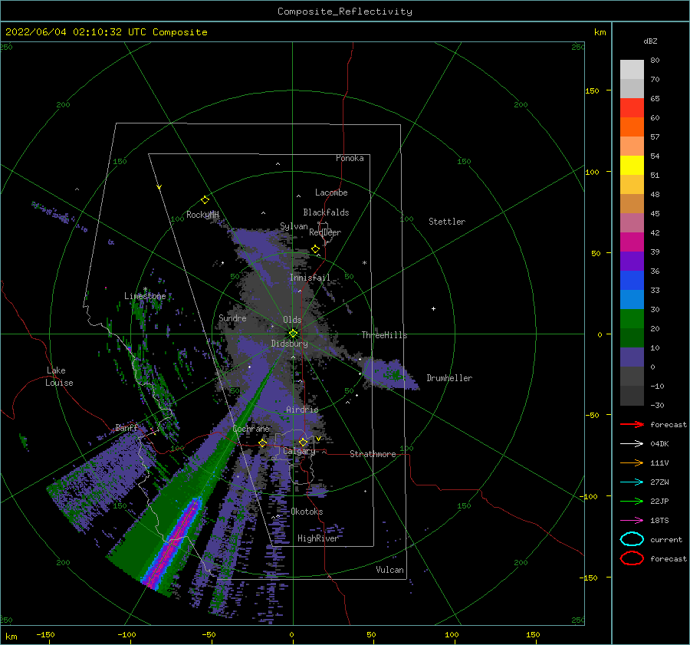
Task: Click the yellow diamond marker below Cochrane
Action: tap(263, 443)
